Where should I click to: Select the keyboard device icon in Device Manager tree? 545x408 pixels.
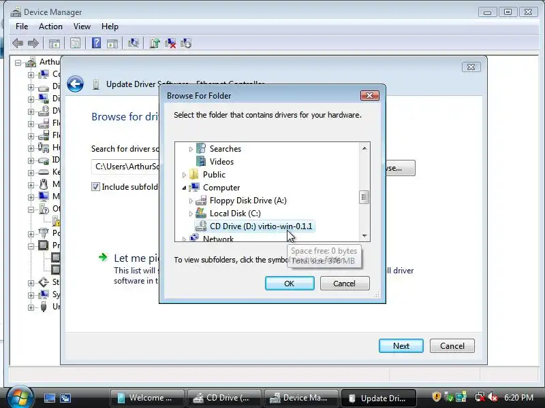pyautogui.click(x=44, y=172)
